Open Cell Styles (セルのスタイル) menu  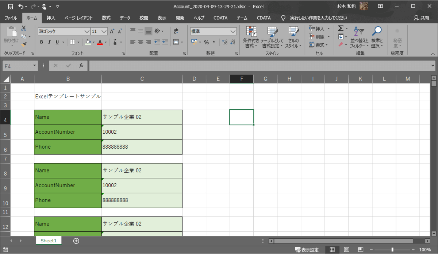tap(293, 37)
